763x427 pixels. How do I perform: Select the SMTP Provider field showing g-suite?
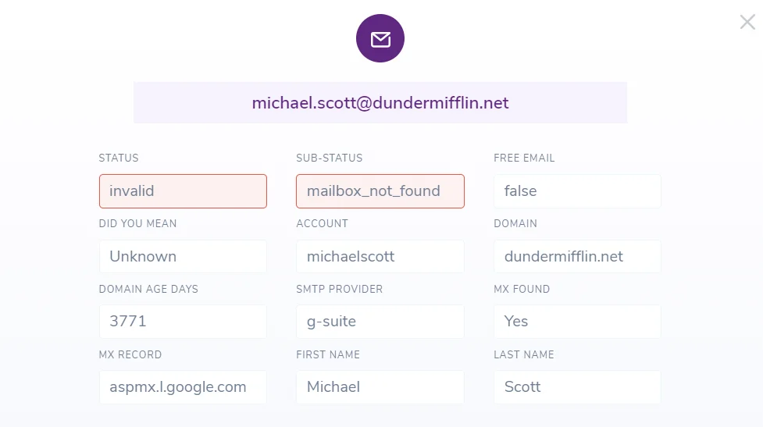click(380, 322)
